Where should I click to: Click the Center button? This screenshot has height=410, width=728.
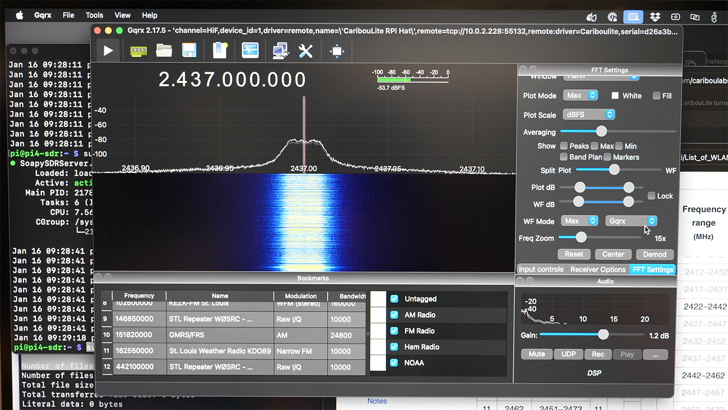tap(613, 254)
